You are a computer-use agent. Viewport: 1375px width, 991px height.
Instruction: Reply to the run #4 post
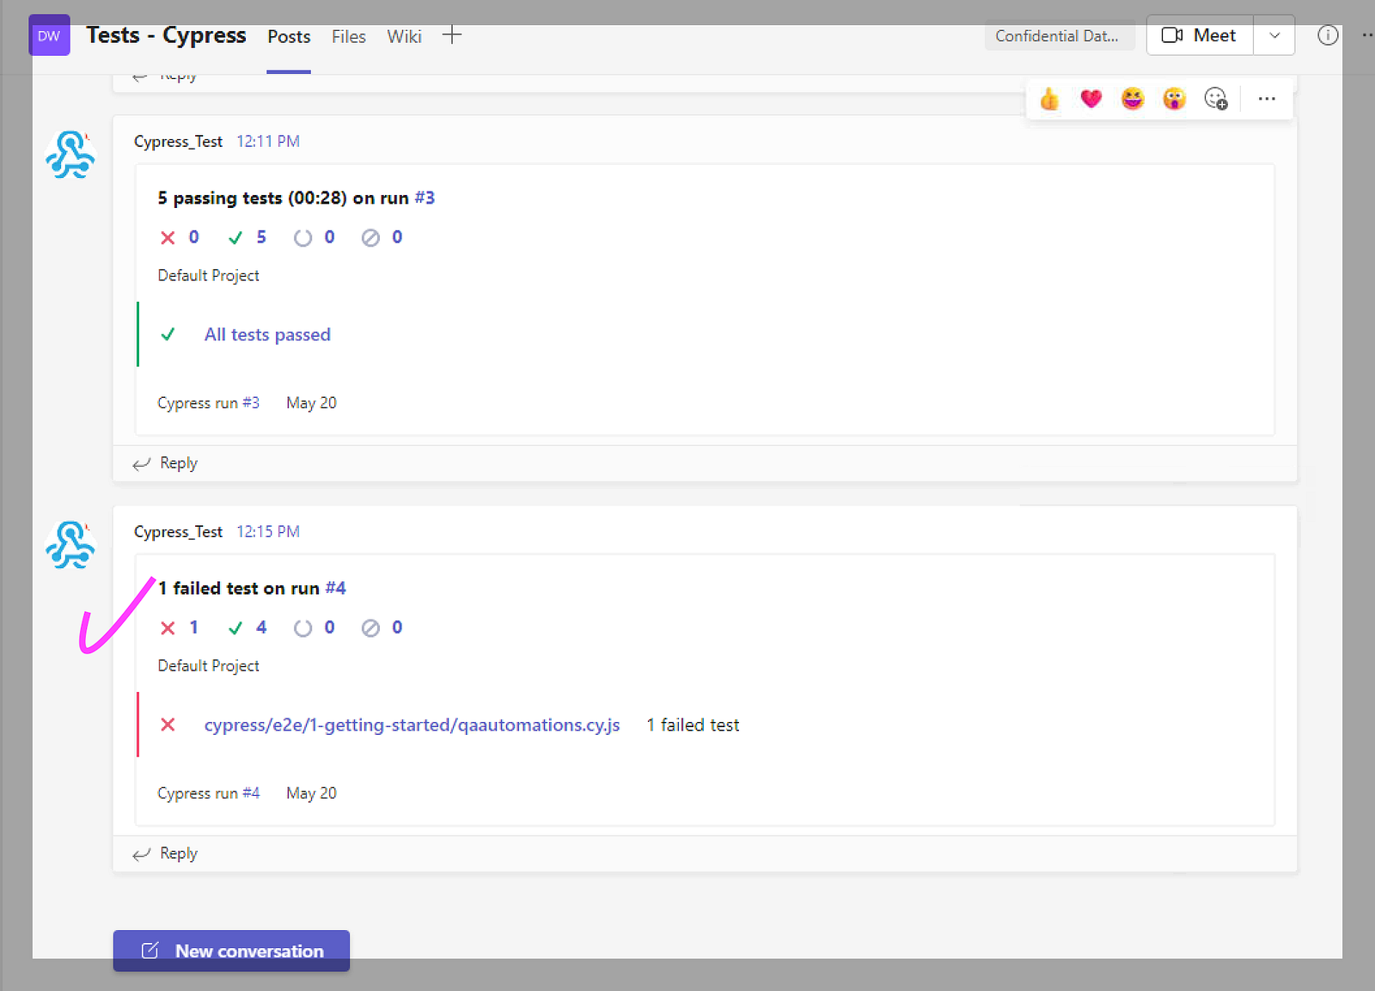coord(166,853)
